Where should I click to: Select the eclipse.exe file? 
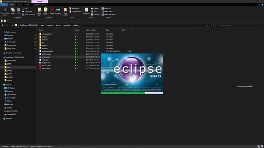pos(46,57)
